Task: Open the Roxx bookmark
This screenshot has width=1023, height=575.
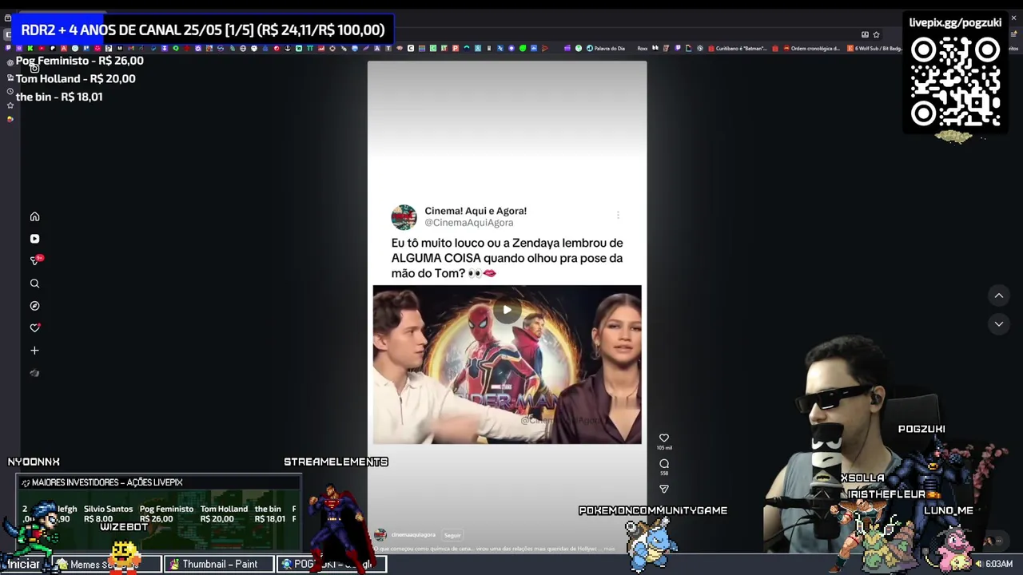Action: [643, 48]
